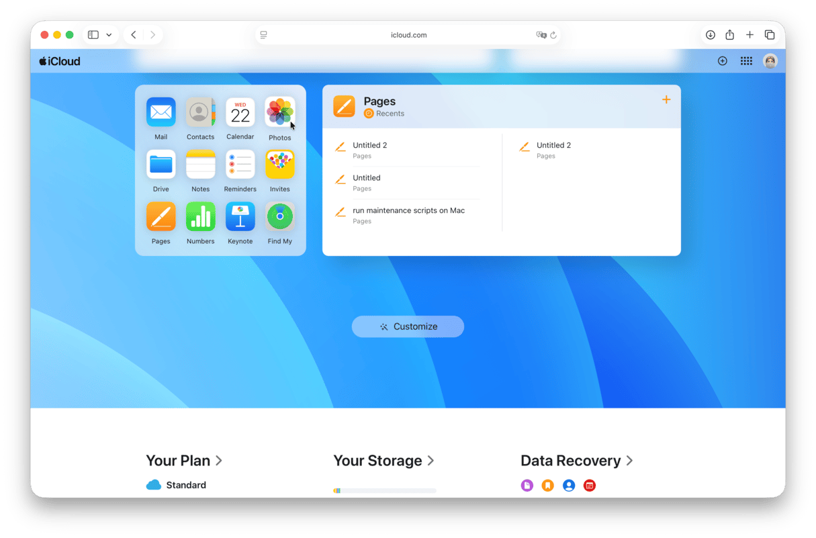
Task: Click the orange plus in Pages widget
Action: (666, 99)
